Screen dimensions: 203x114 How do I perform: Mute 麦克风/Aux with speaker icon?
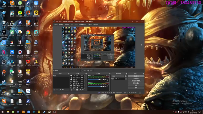[x=104, y=80]
